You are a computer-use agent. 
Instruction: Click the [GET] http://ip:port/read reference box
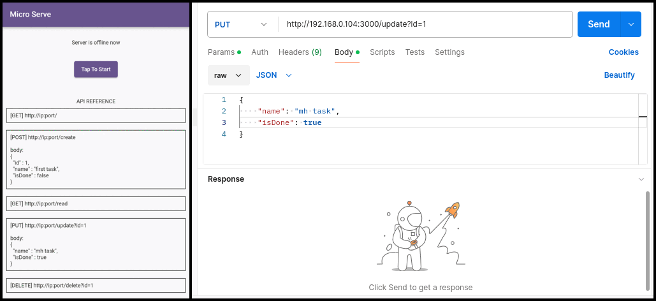96,204
